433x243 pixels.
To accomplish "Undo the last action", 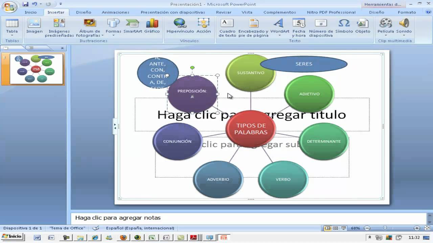I will [x=34, y=4].
